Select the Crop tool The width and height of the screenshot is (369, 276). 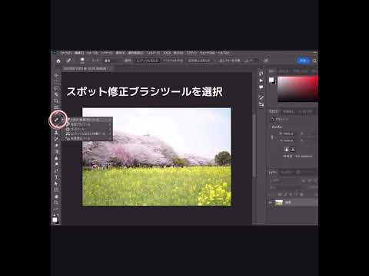point(56,101)
